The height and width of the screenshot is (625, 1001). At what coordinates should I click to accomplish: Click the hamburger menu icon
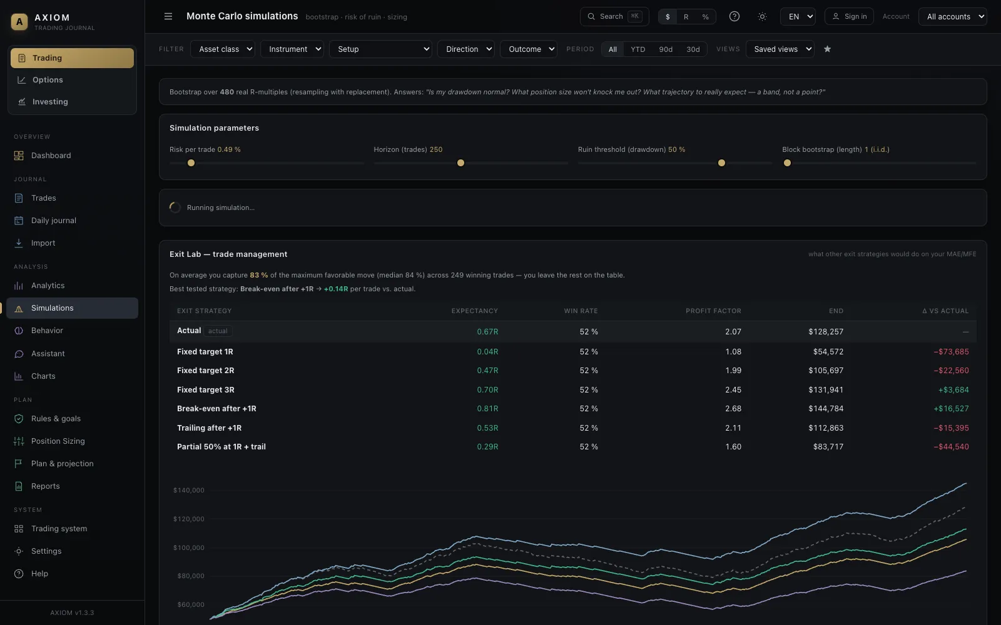tap(168, 16)
